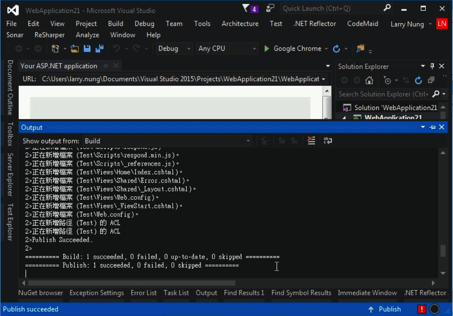The width and height of the screenshot is (453, 316).
Task: Expand the Google Chrome browser dropdown arrow
Action: pyautogui.click(x=326, y=49)
